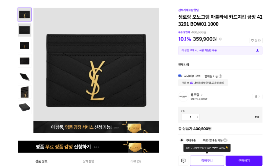Select the 국내배송 radio button
Image resolution: width=279 pixels, height=167 pixels.
pyautogui.click(x=182, y=140)
